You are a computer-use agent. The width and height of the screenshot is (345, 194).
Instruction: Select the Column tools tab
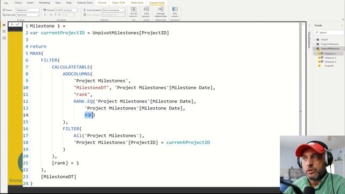click(x=157, y=3)
